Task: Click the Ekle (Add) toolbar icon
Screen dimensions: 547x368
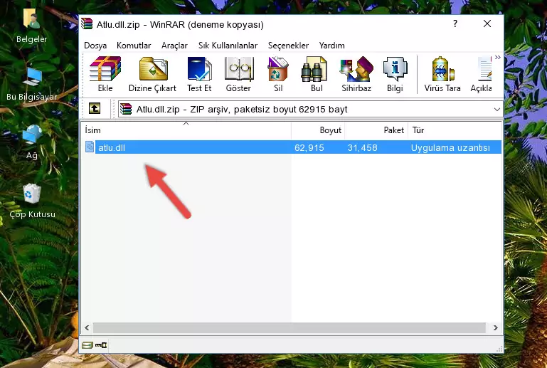Action: [105, 74]
